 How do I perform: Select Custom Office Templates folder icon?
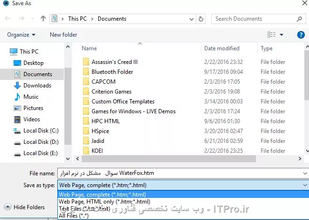(86, 101)
